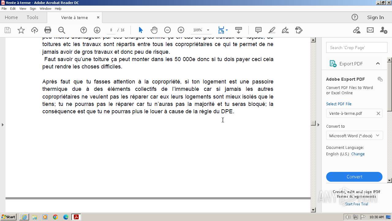Open the find text magnifier icon

[62, 30]
